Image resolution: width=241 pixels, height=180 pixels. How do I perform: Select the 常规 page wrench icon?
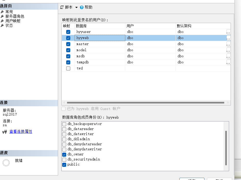click(2, 12)
